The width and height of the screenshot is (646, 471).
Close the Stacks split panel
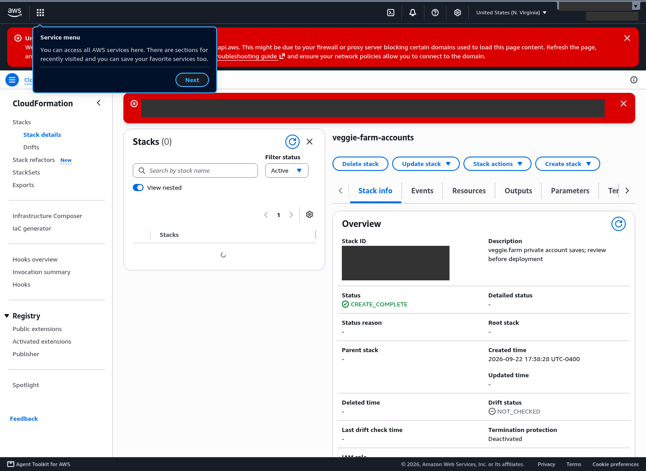pos(310,142)
